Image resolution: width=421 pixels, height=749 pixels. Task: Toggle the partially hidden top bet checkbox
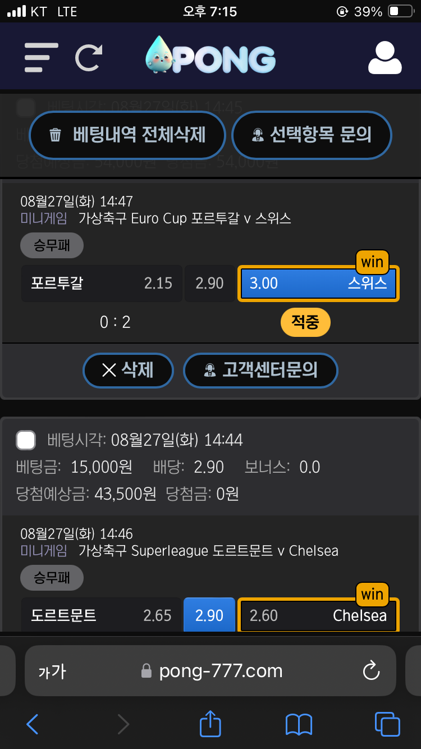[26, 108]
